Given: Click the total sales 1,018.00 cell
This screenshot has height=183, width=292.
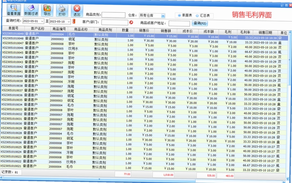Looking at the screenshot, I should coord(164,175).
